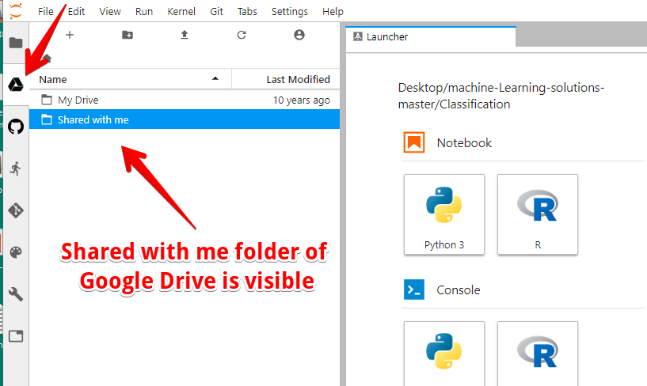Select the Launcher tab

(x=431, y=37)
